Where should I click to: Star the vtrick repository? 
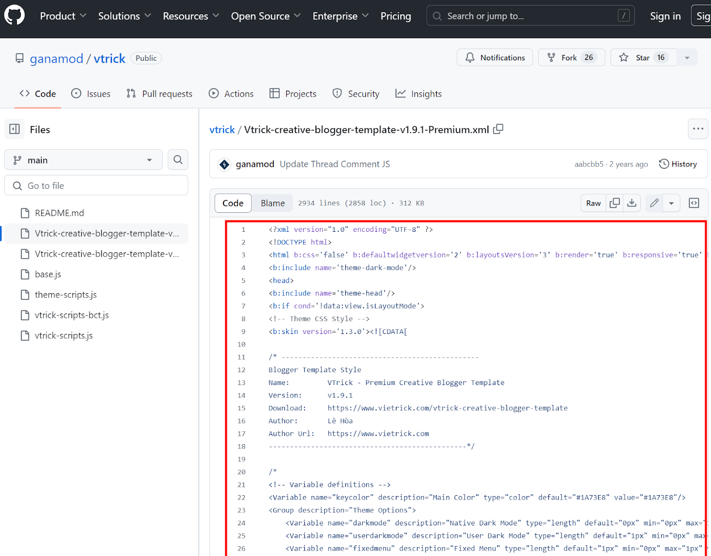643,57
